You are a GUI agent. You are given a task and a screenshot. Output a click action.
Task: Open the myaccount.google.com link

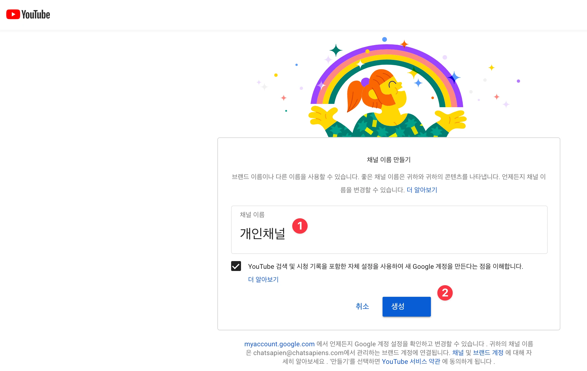point(279,344)
